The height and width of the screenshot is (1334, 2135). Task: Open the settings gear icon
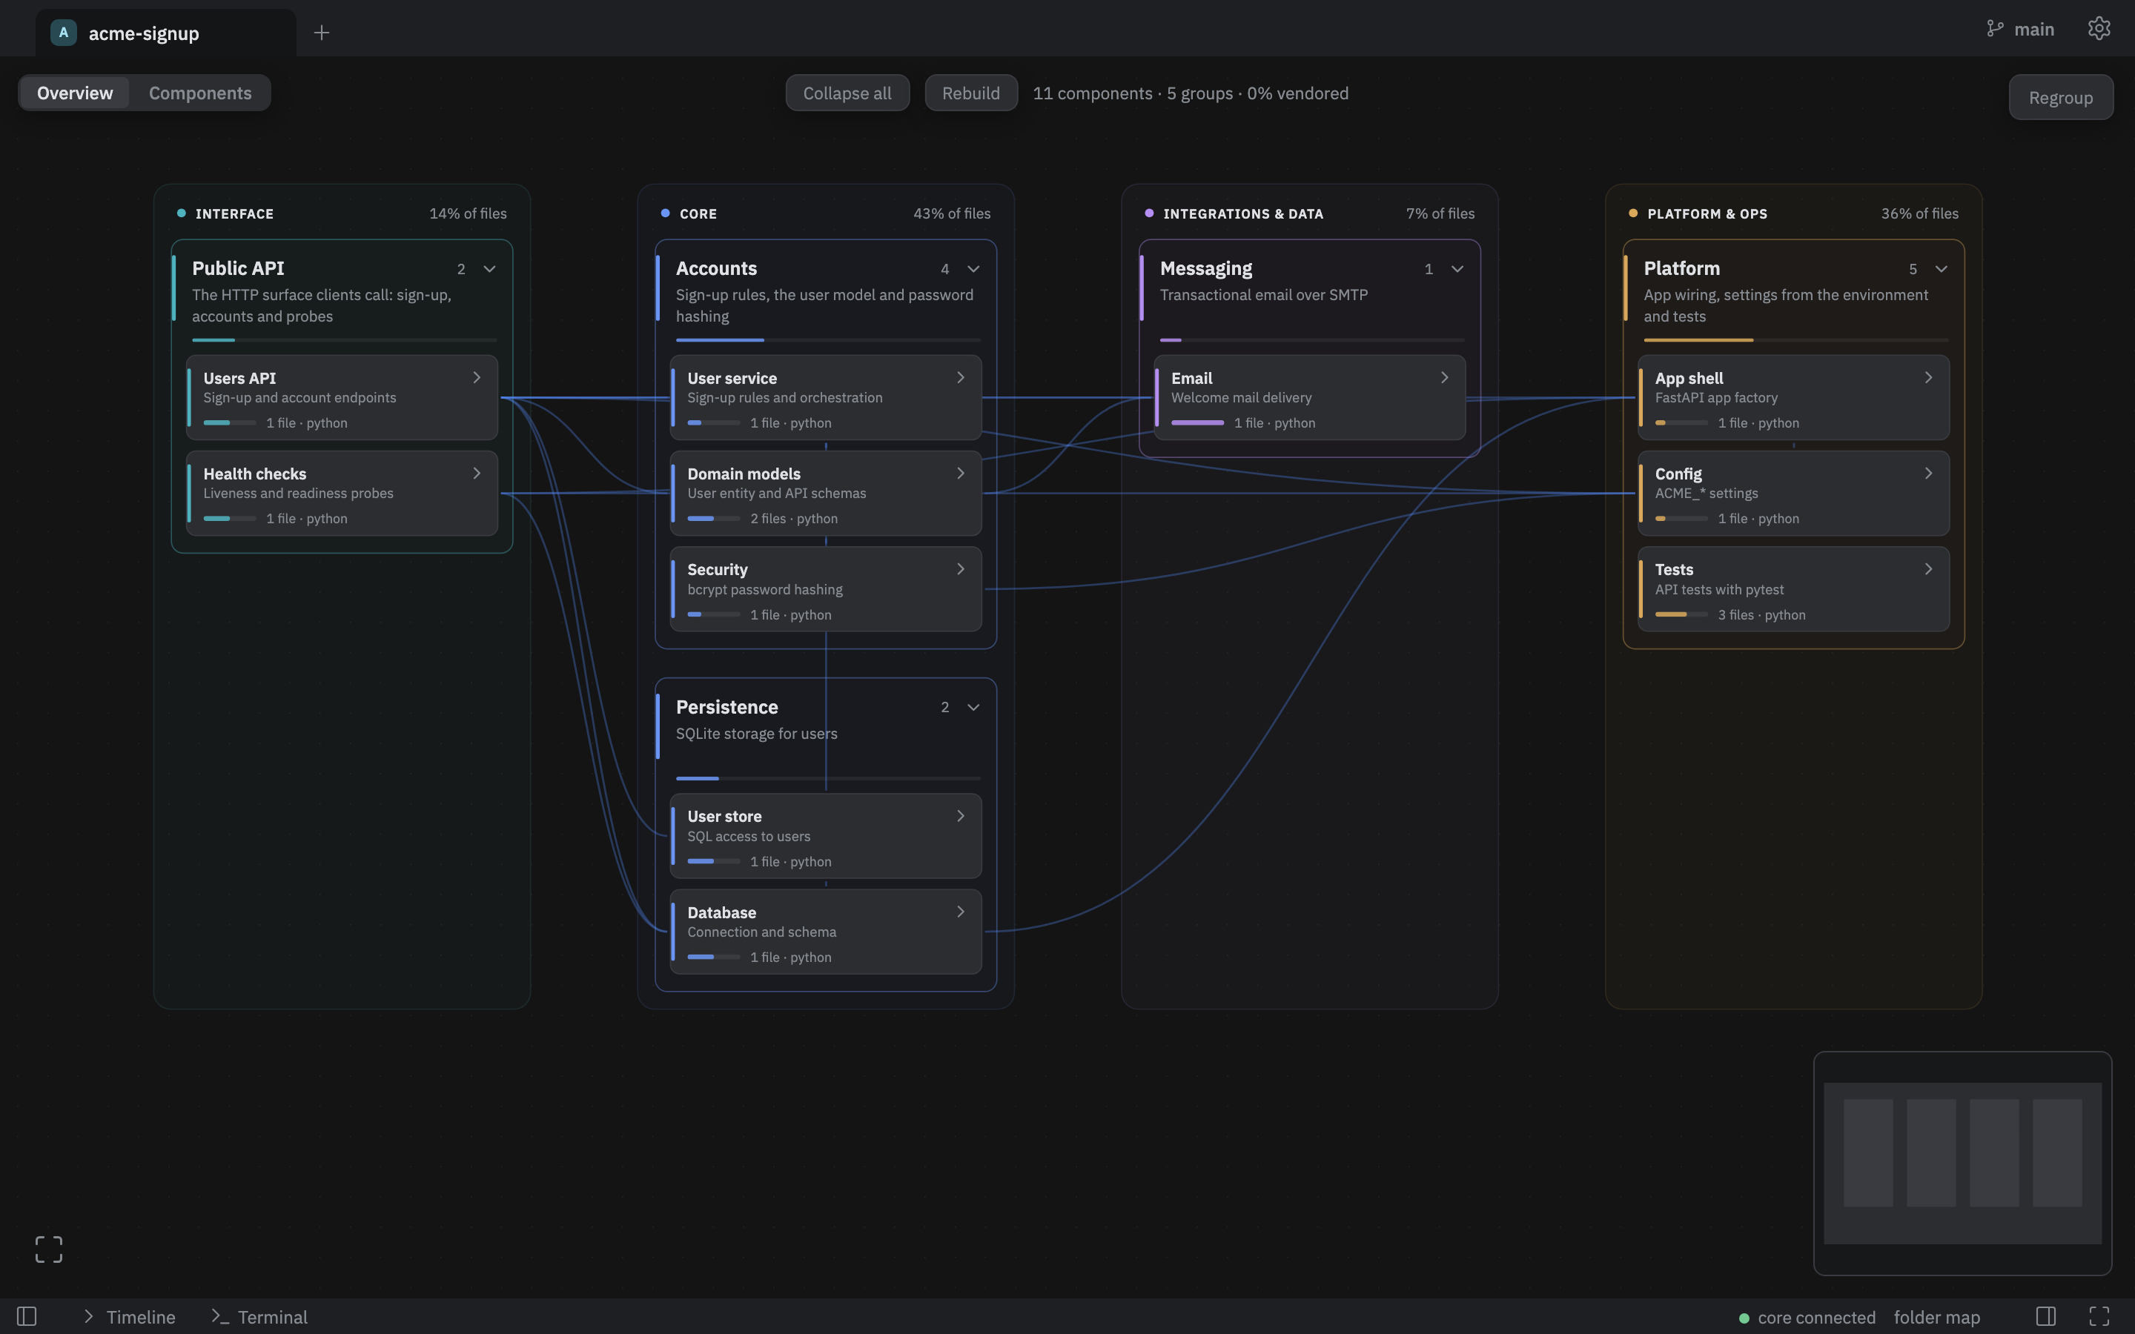click(x=2099, y=28)
